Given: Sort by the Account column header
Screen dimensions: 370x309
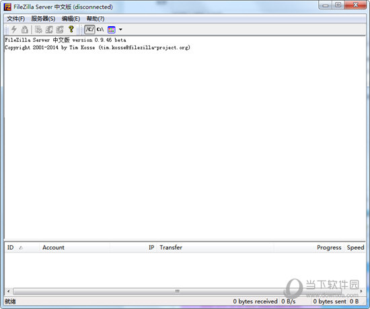Looking at the screenshot, I should click(75, 247).
